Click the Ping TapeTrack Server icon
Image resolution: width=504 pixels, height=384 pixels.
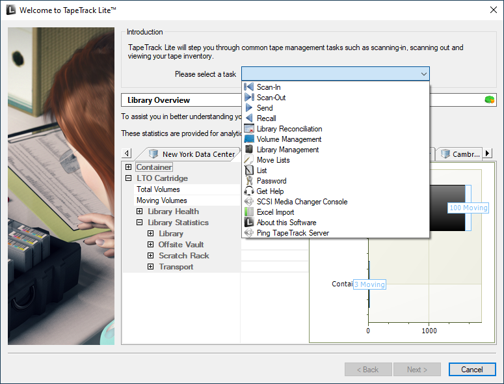[249, 232]
